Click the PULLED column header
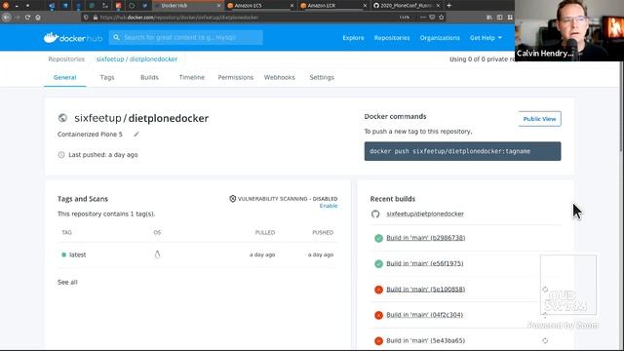This screenshot has width=624, height=351. tap(265, 232)
